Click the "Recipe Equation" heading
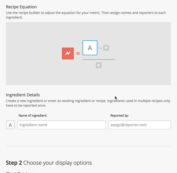Screen dimensions: 177x173 pyautogui.click(x=21, y=7)
